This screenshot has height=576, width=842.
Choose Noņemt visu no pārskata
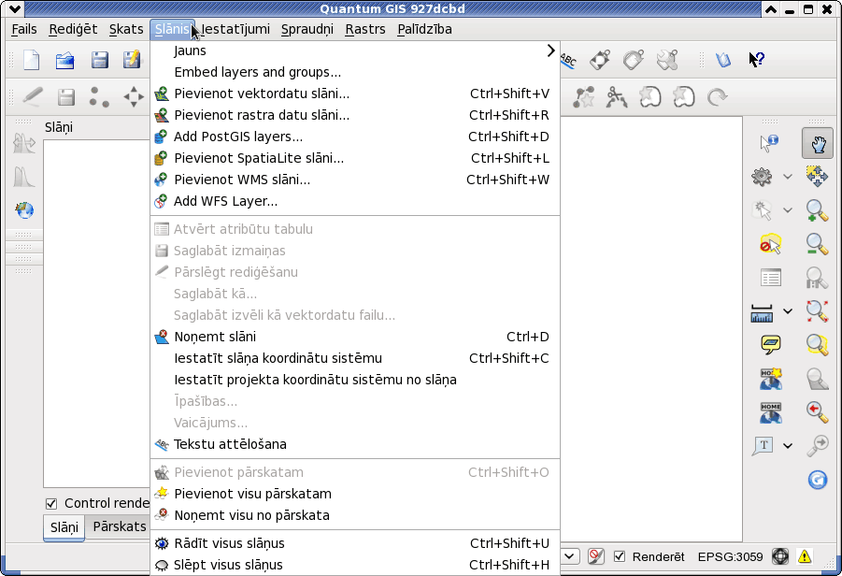(x=355, y=515)
